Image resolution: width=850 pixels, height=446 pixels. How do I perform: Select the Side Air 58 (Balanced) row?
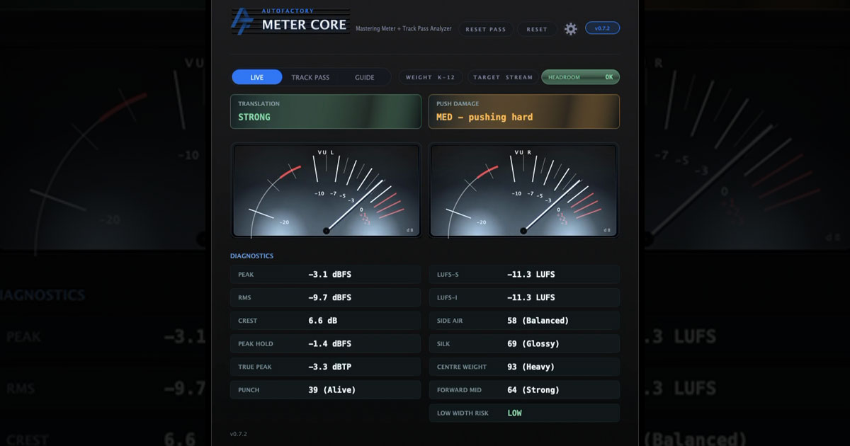(x=524, y=321)
